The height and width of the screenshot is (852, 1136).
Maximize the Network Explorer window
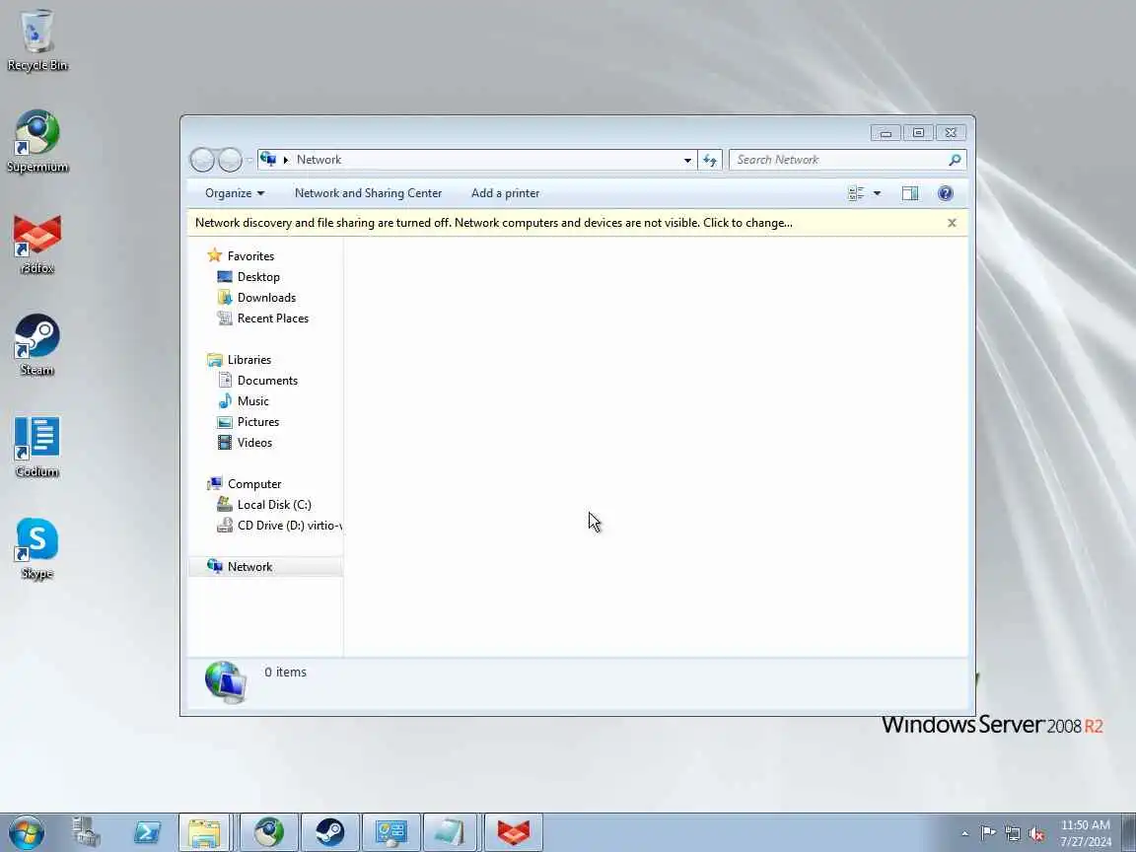(x=918, y=132)
